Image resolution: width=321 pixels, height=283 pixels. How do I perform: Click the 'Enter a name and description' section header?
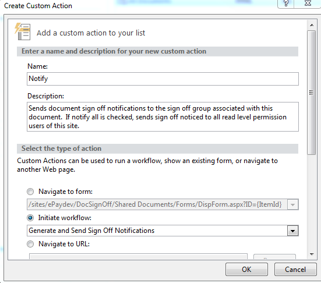pyautogui.click(x=157, y=51)
